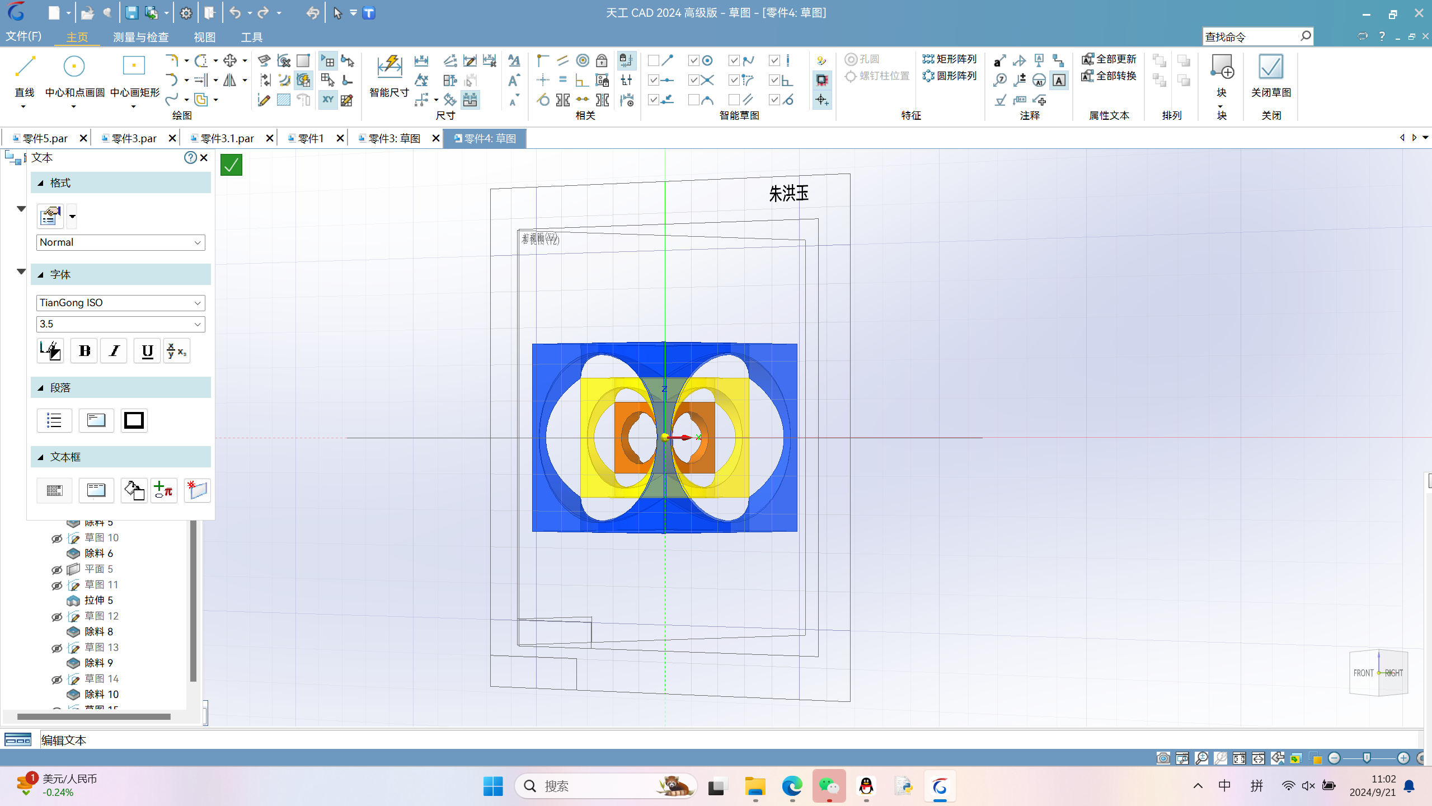Toggle visibility eye of 草图 13
Image resolution: width=1432 pixels, height=806 pixels.
tap(57, 648)
